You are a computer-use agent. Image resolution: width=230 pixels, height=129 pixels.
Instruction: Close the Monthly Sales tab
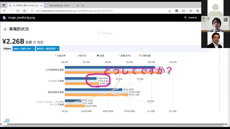coord(41,6)
